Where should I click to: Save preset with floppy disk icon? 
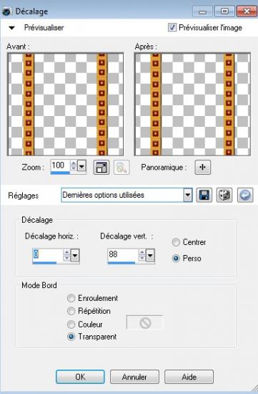click(x=204, y=195)
